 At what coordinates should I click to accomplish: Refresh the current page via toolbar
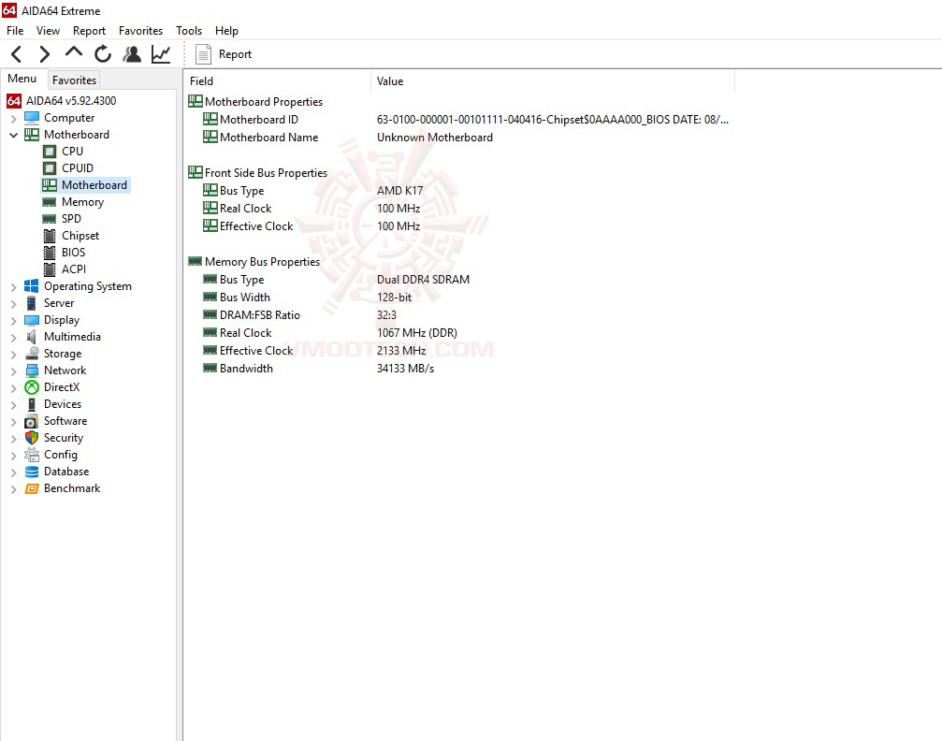[x=103, y=54]
